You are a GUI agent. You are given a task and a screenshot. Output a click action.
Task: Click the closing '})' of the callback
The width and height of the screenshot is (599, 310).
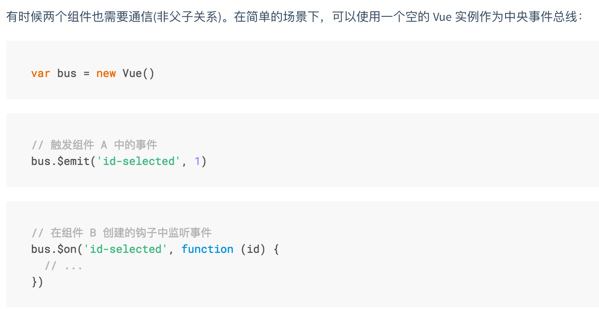tap(37, 282)
